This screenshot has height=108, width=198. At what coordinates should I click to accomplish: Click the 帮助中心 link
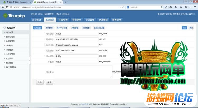click(192, 14)
